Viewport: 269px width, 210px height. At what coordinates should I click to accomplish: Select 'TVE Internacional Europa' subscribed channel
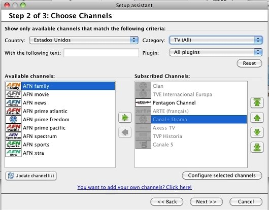click(x=191, y=94)
